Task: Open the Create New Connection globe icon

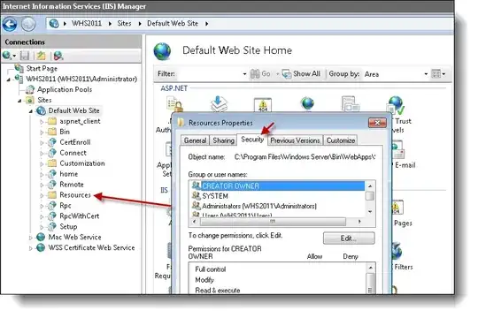Action: click(7, 56)
